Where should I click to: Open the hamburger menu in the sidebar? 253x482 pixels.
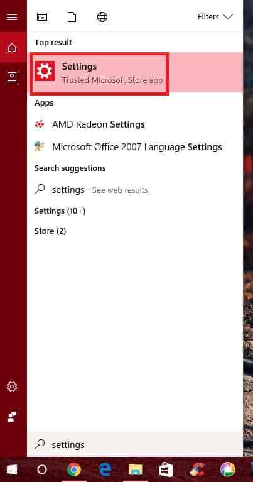[x=12, y=16]
